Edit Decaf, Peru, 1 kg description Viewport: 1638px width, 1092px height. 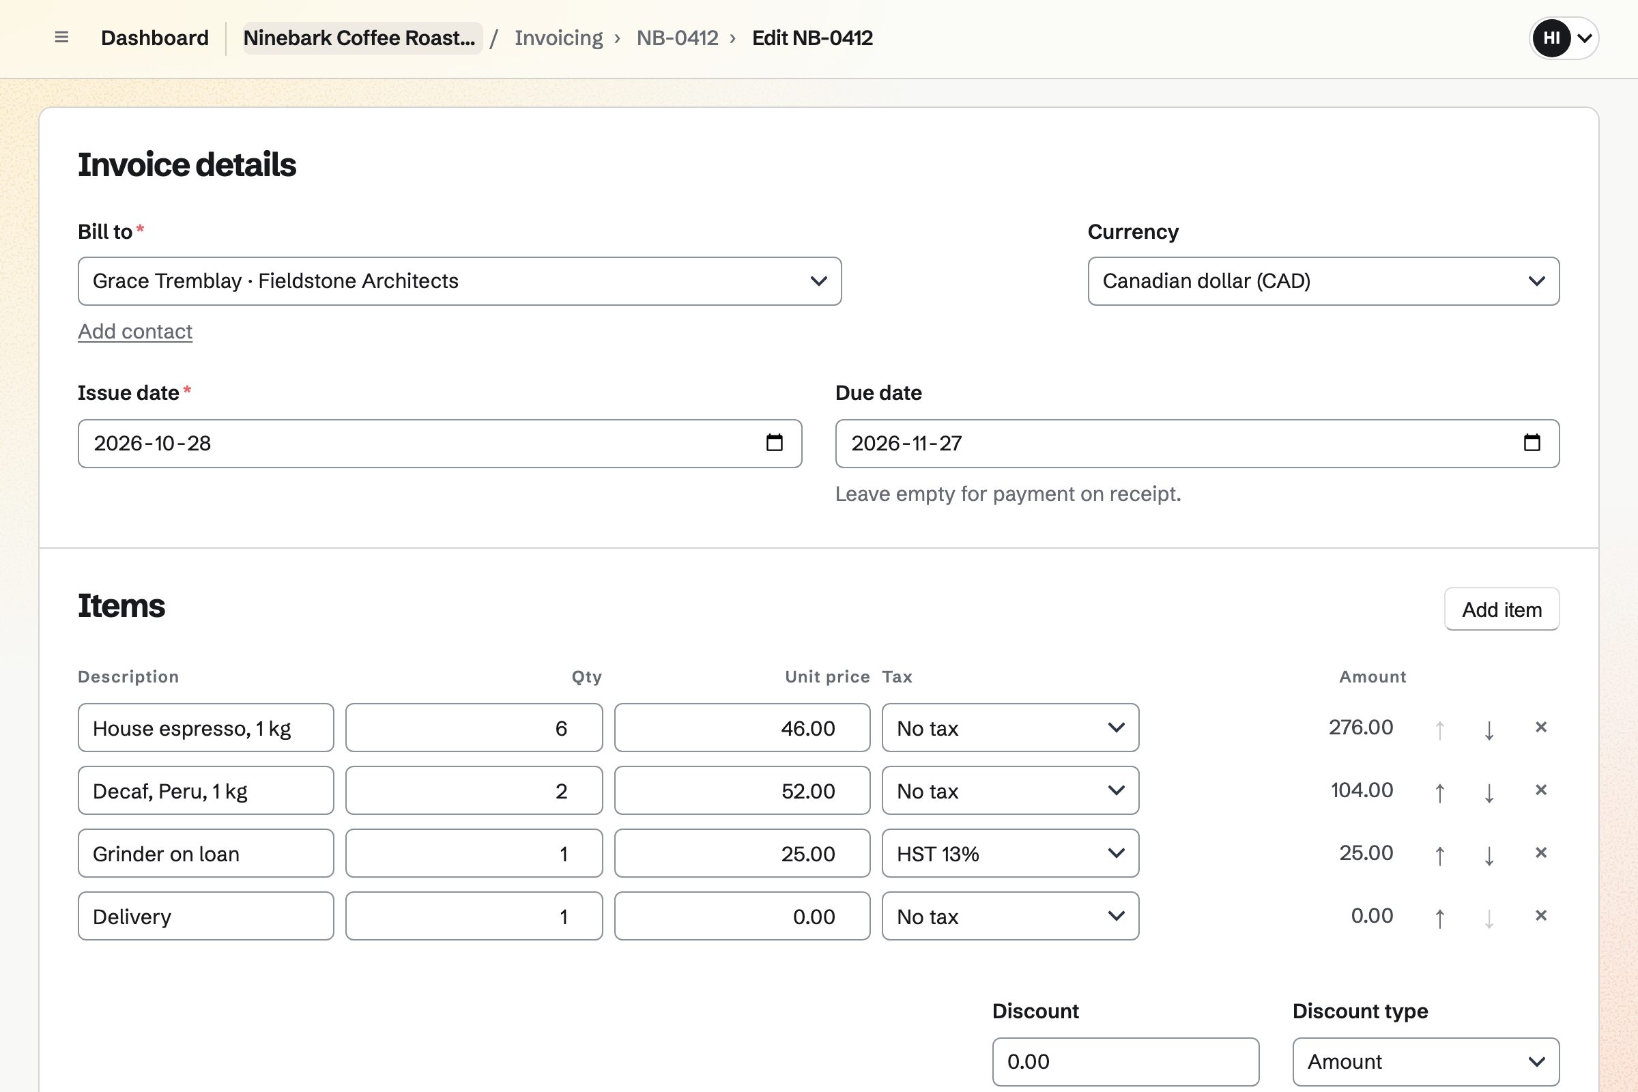205,790
